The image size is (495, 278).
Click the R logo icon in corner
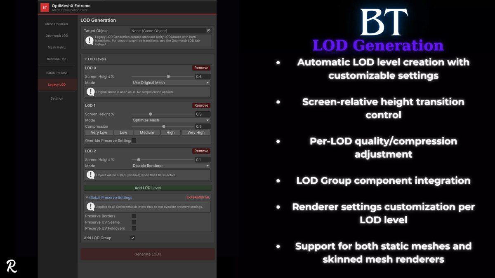[12, 266]
